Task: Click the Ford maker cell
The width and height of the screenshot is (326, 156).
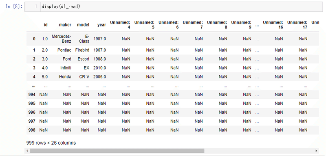Action: [x=67, y=59]
